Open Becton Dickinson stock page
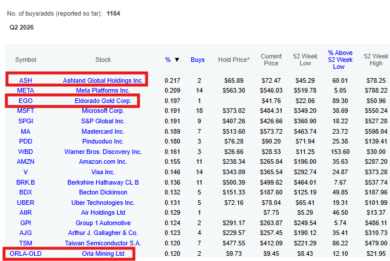The height and width of the screenshot is (261, 390). point(103,193)
